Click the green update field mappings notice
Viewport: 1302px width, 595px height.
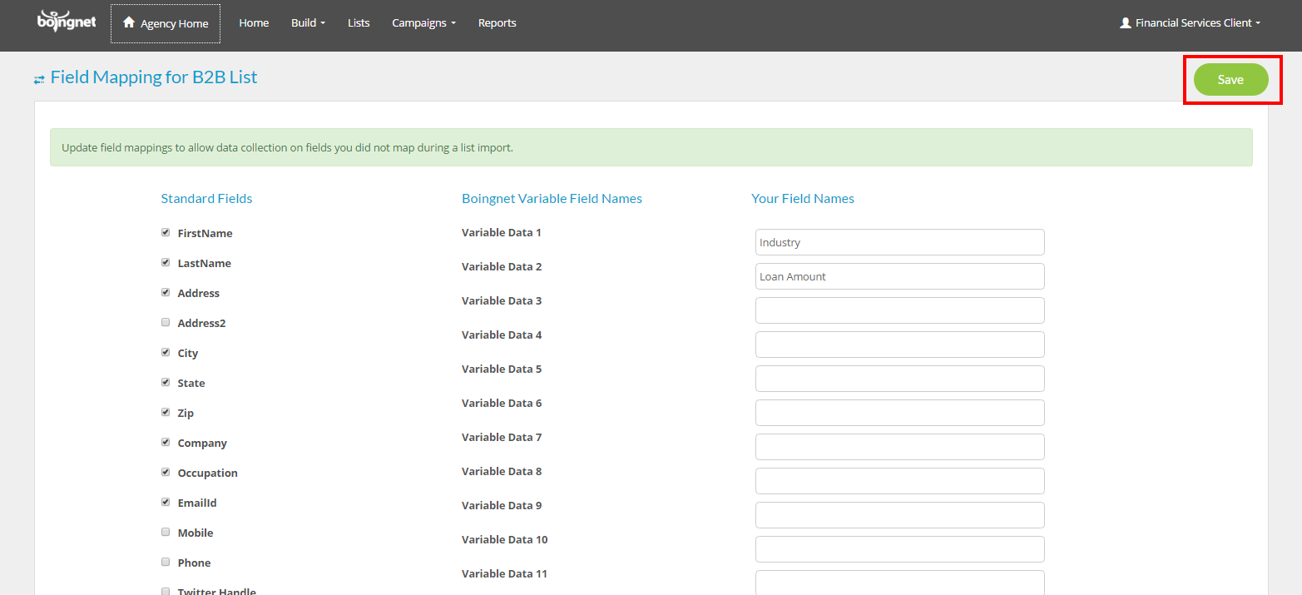point(651,147)
